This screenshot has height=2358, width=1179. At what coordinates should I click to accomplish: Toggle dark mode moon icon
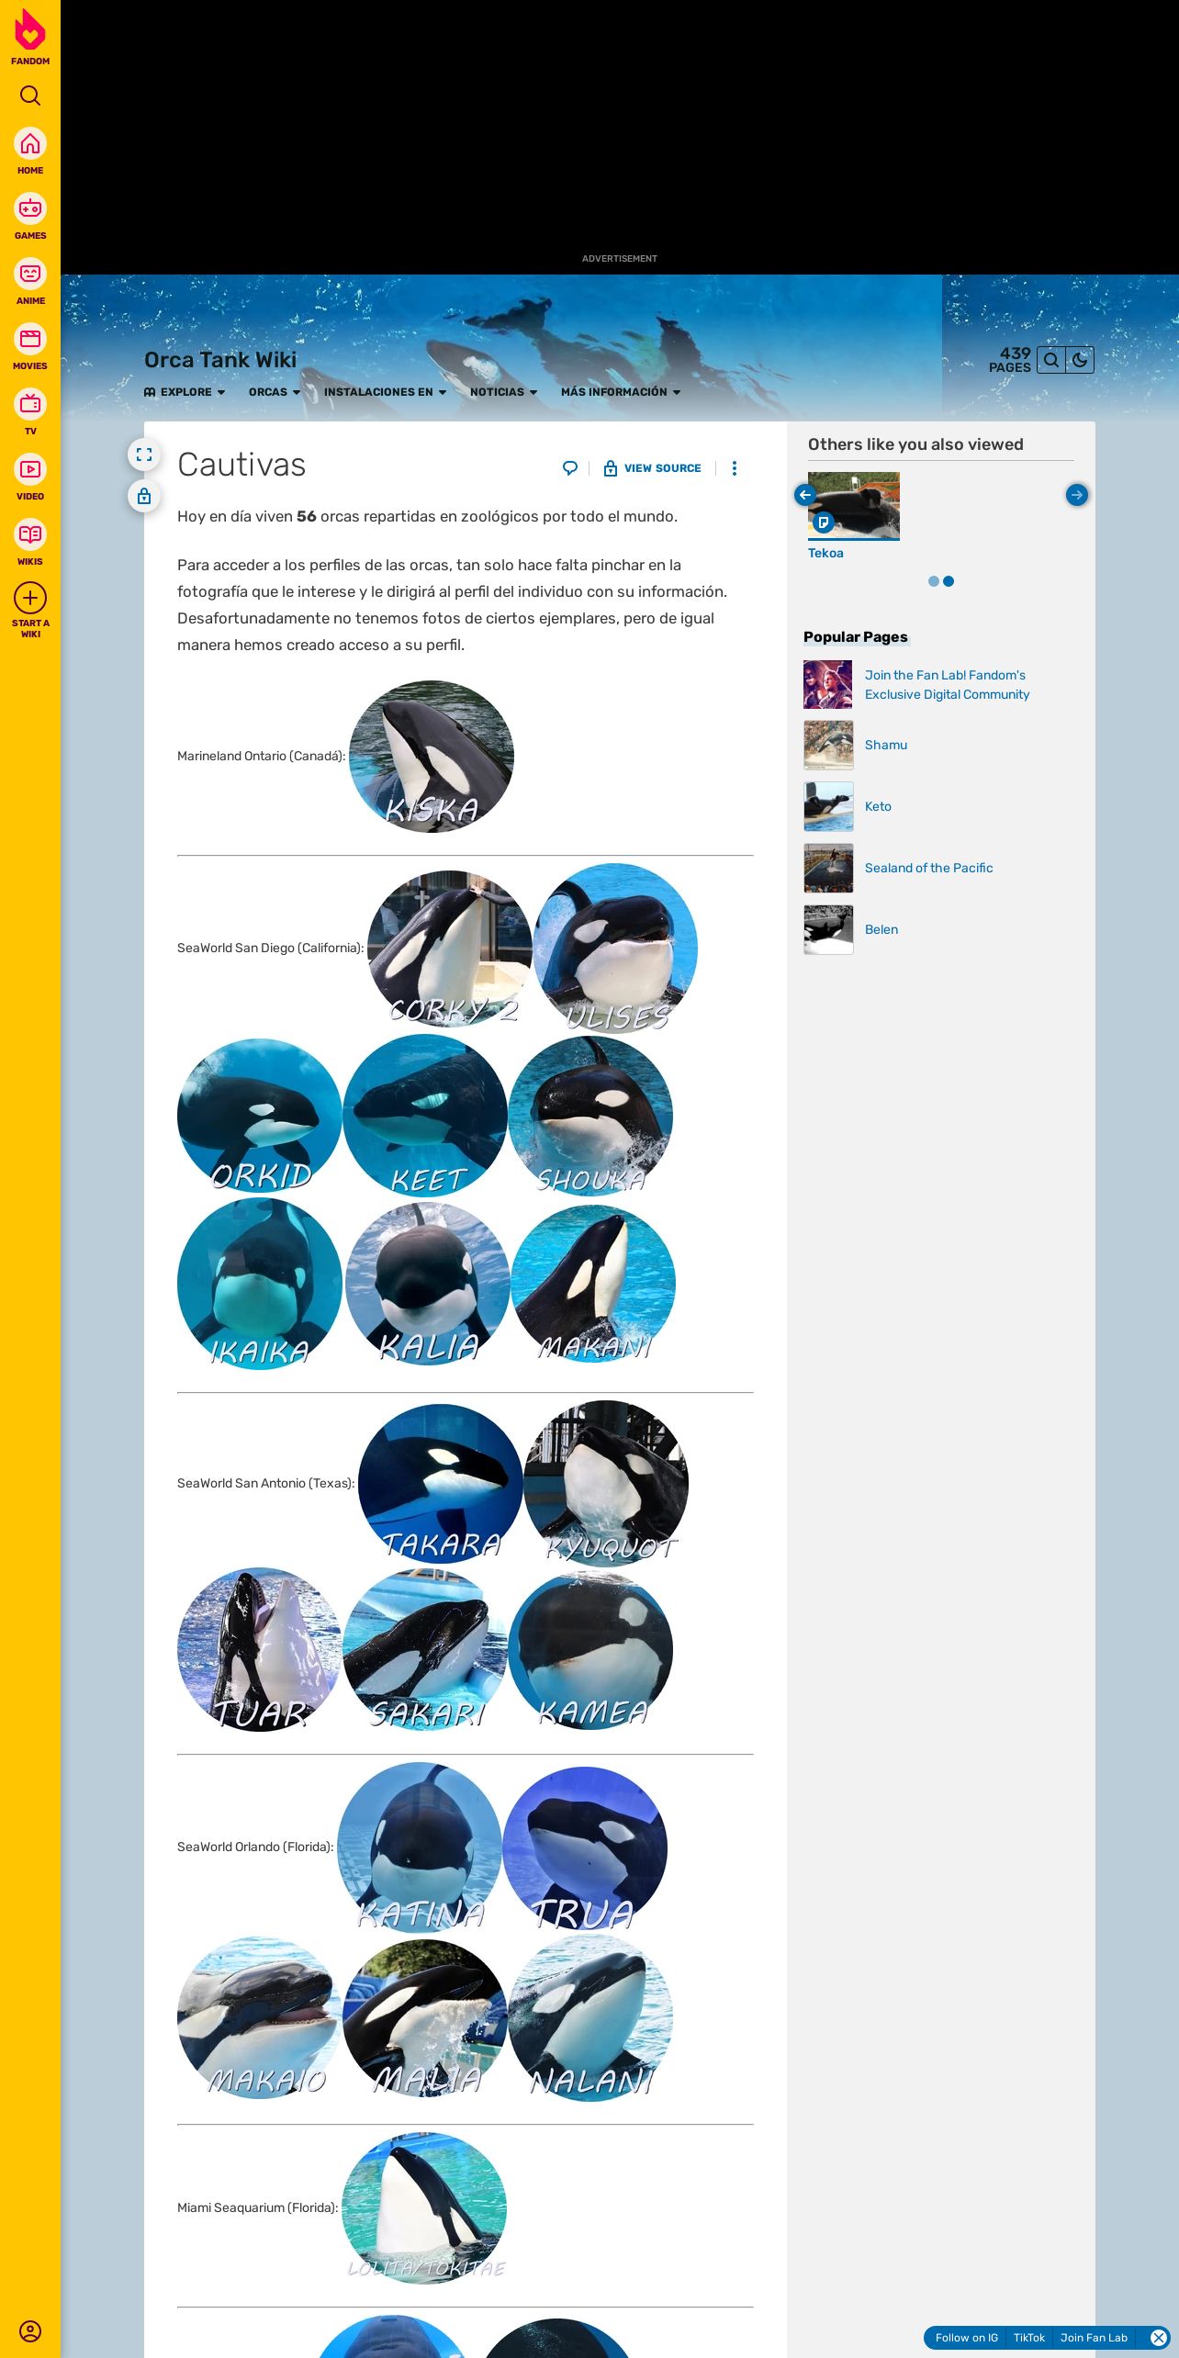pyautogui.click(x=1080, y=360)
